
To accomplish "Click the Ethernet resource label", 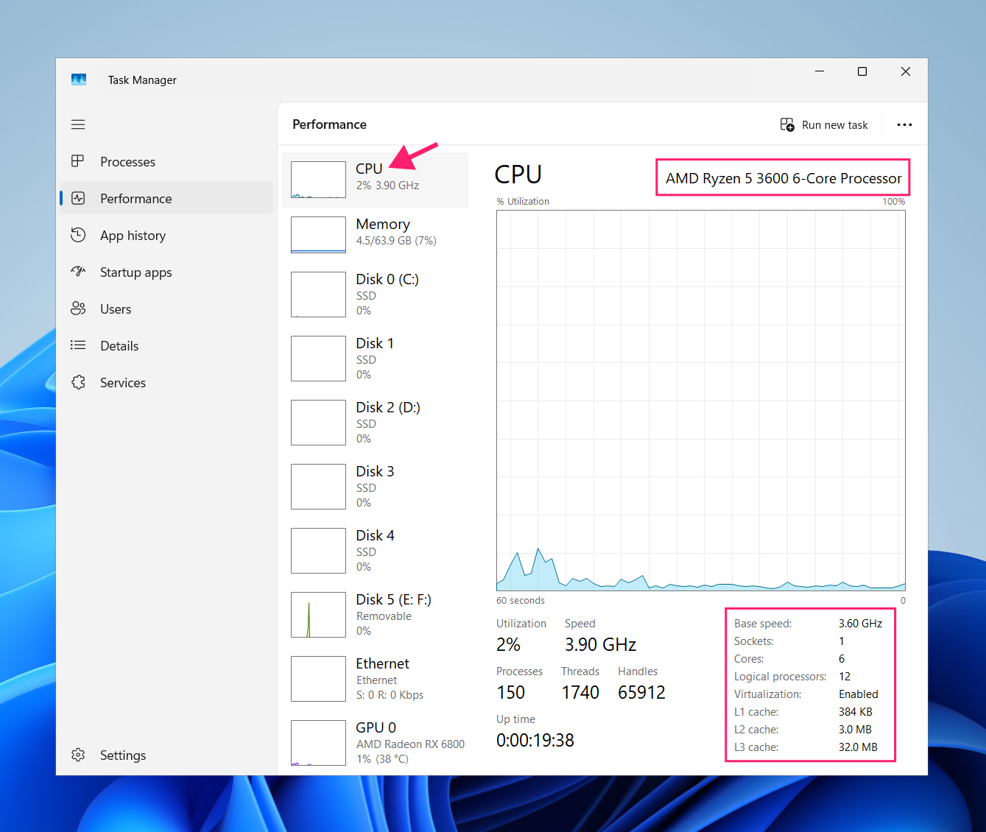I will point(382,663).
